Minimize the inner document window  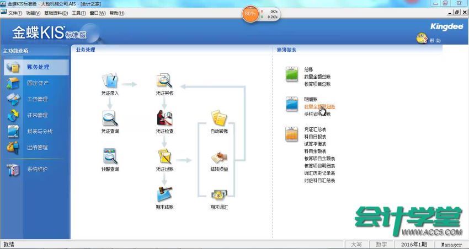(x=450, y=12)
